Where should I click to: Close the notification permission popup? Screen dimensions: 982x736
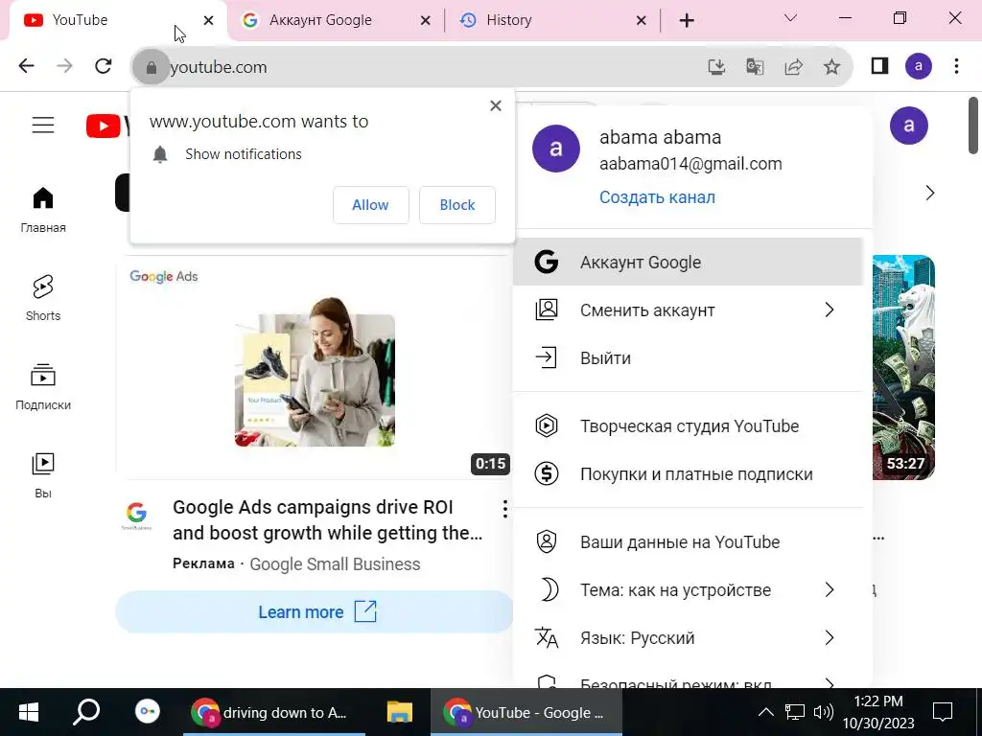click(x=496, y=105)
